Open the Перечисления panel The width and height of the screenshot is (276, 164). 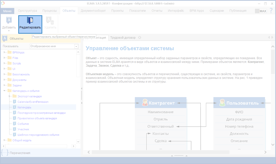click(20, 153)
